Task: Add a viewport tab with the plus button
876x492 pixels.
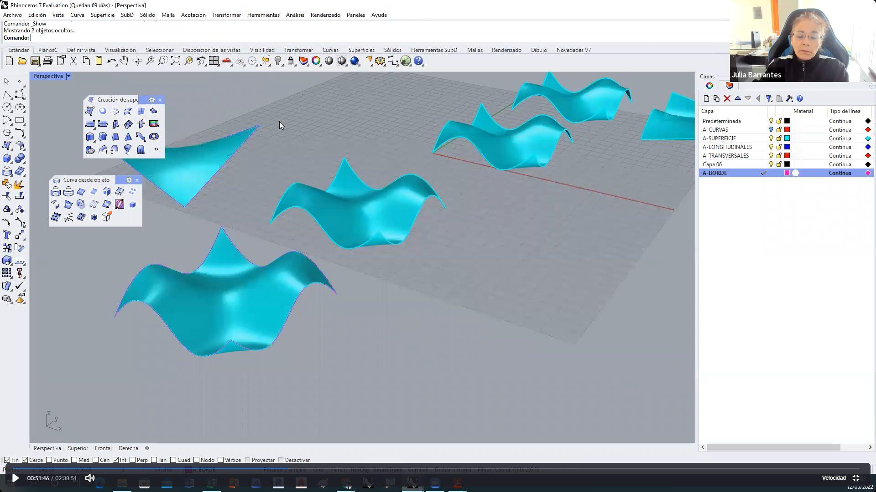Action: coord(147,448)
